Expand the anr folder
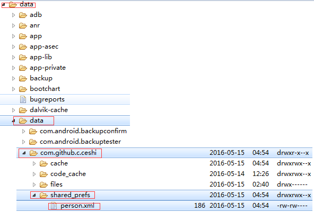Image resolution: width=314 pixels, height=213 pixels. [13, 25]
